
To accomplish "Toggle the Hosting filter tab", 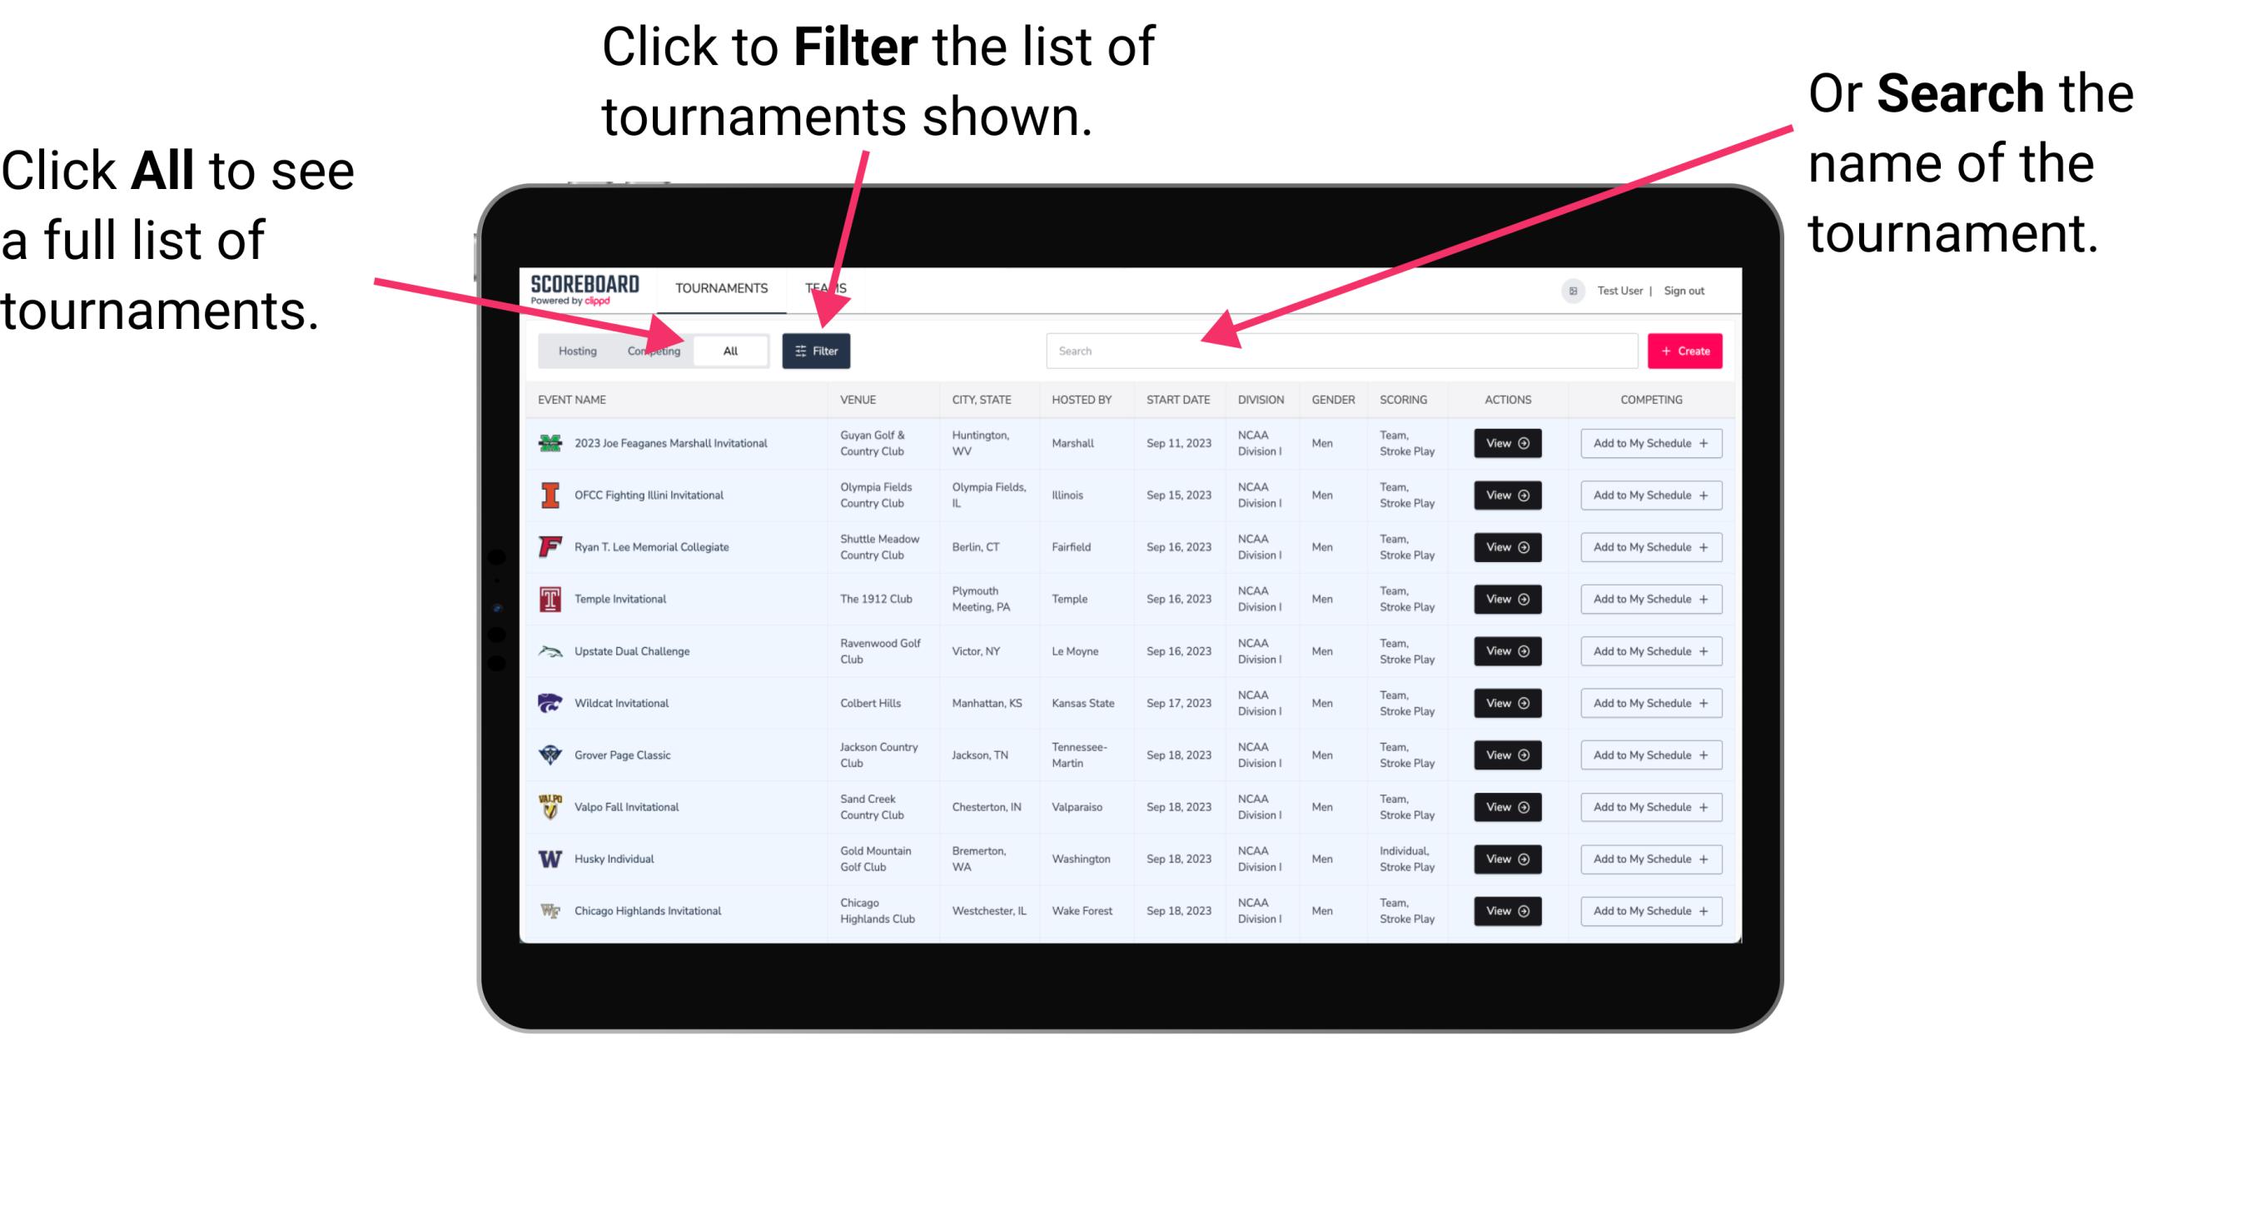I will click(575, 350).
